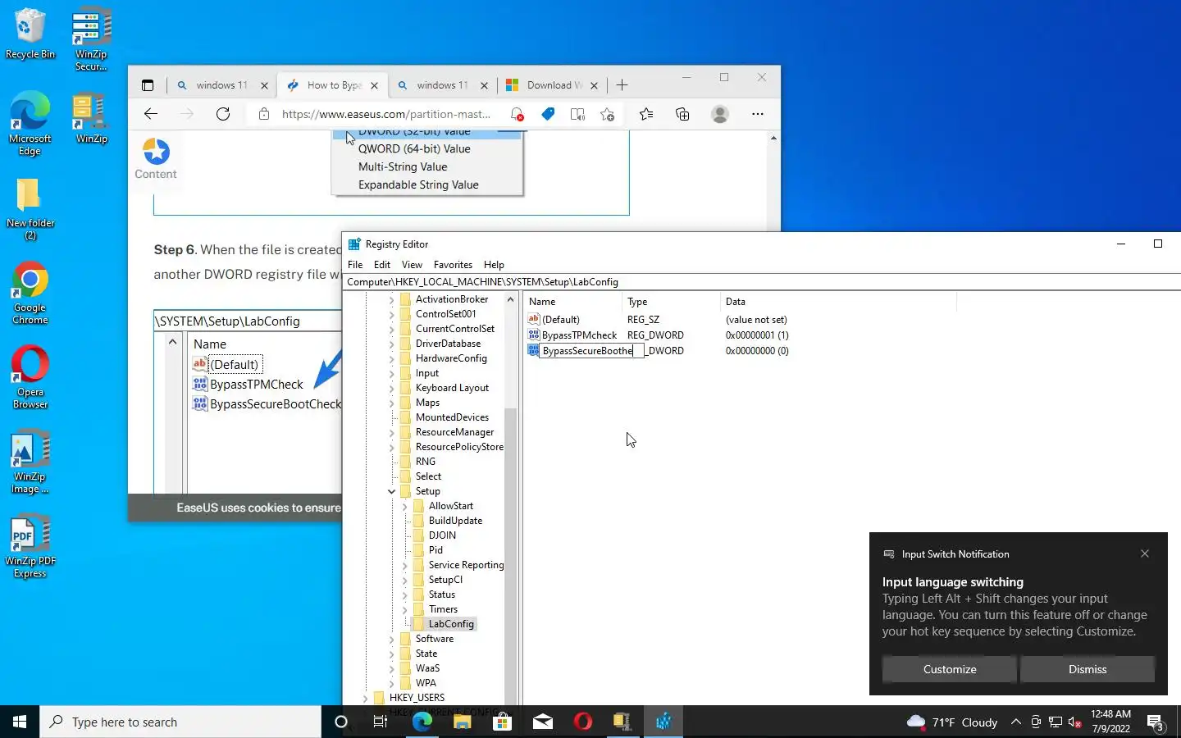The height and width of the screenshot is (738, 1181).
Task: Open Edge settings and more menu
Action: point(758,114)
